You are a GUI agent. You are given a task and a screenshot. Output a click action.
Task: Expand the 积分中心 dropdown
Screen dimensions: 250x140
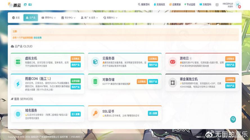(x=68, y=18)
